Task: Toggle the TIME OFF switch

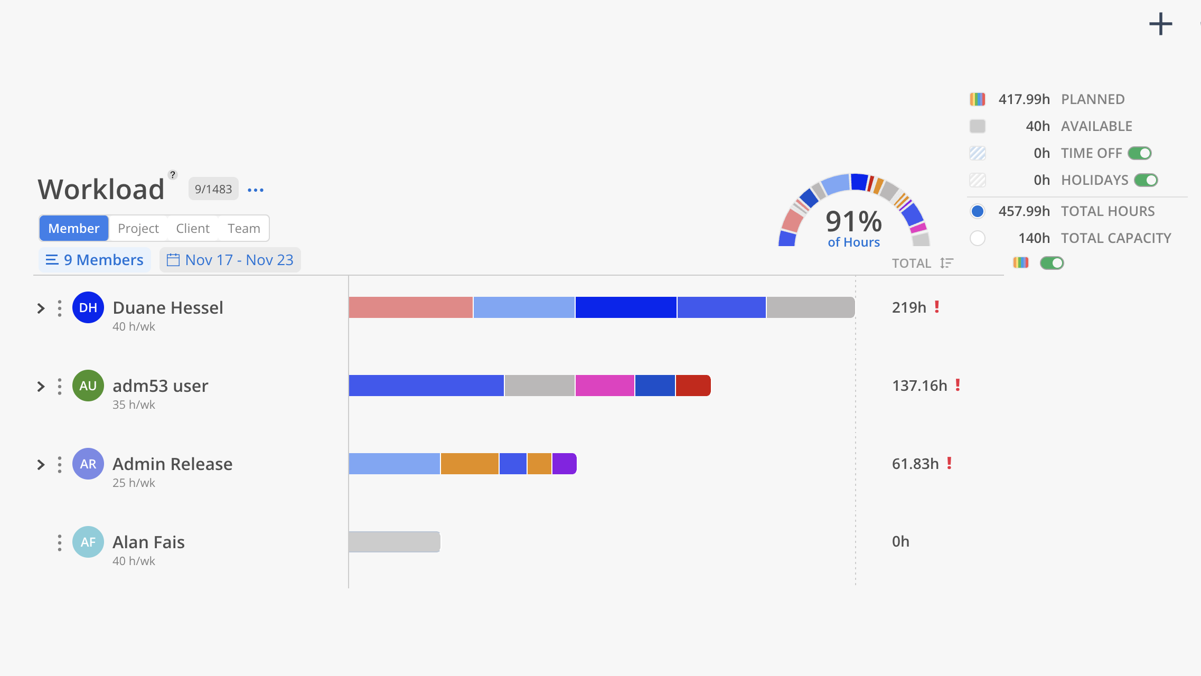Action: [1139, 153]
